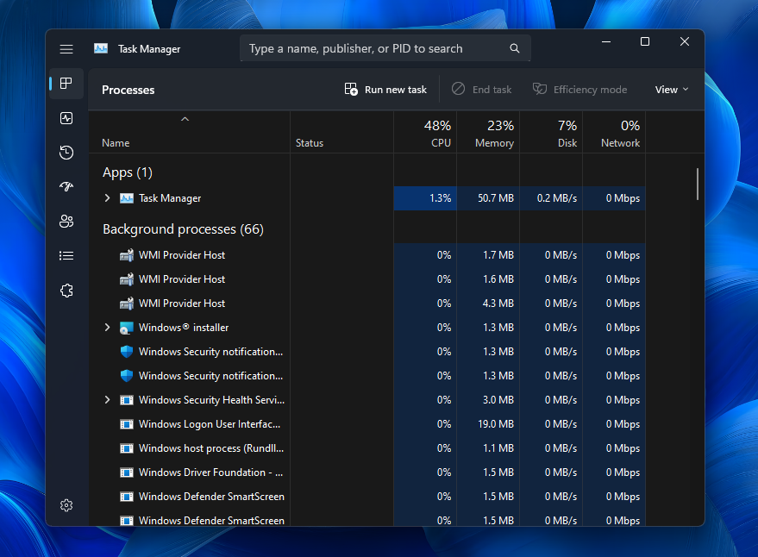Click the 1.1 MB memory value

click(x=498, y=448)
